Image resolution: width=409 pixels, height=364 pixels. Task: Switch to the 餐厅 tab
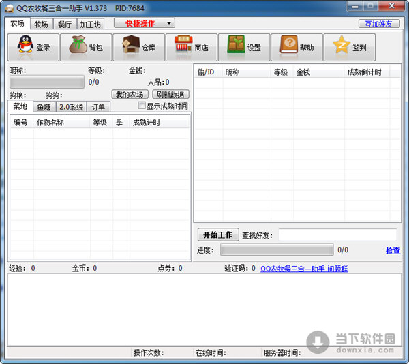65,25
